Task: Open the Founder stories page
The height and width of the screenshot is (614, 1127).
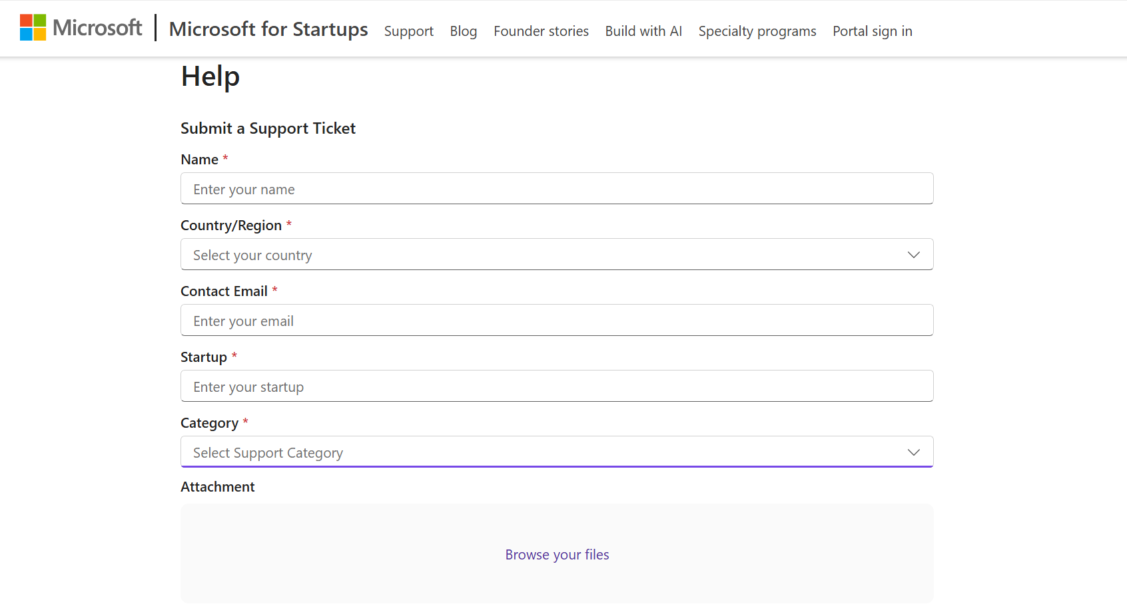Action: (x=541, y=31)
